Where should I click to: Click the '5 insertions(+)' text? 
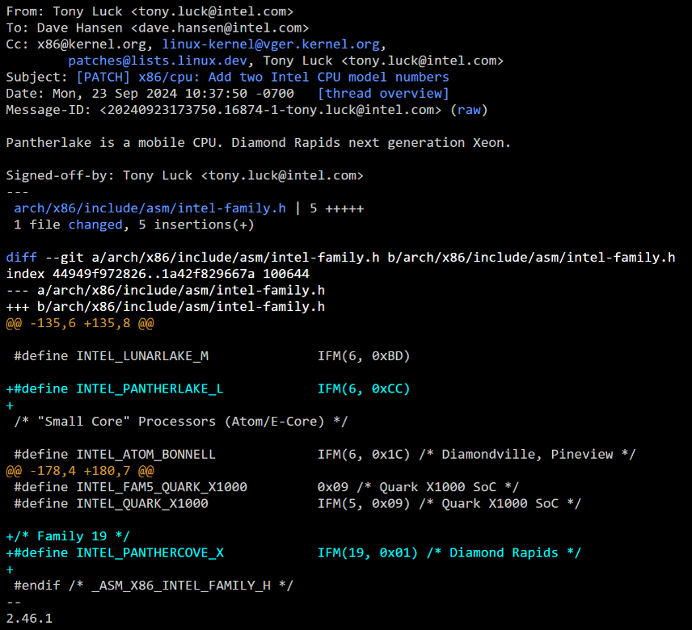pos(196,225)
